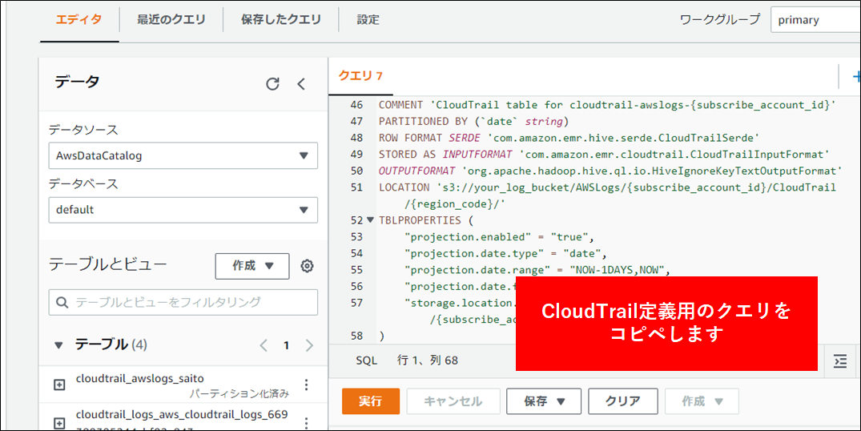Go to previous page of tables
The height and width of the screenshot is (431, 861).
264,345
